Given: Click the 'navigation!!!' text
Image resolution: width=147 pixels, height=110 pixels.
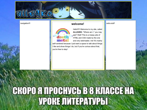Looking at the screenshot, I should coord(25,23).
